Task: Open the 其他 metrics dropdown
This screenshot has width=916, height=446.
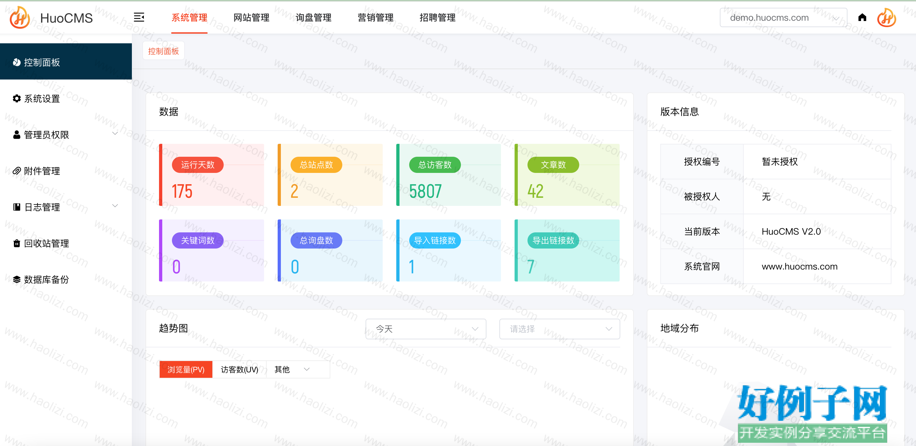Action: click(x=298, y=369)
